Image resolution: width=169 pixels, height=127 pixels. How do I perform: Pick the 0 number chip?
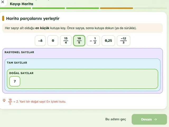(53, 40)
